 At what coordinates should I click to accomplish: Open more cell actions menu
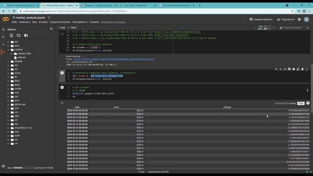[307, 69]
